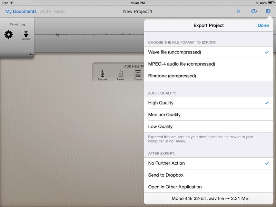276x207 pixels.
Task: Go back to My Documents
Action: click(x=21, y=11)
